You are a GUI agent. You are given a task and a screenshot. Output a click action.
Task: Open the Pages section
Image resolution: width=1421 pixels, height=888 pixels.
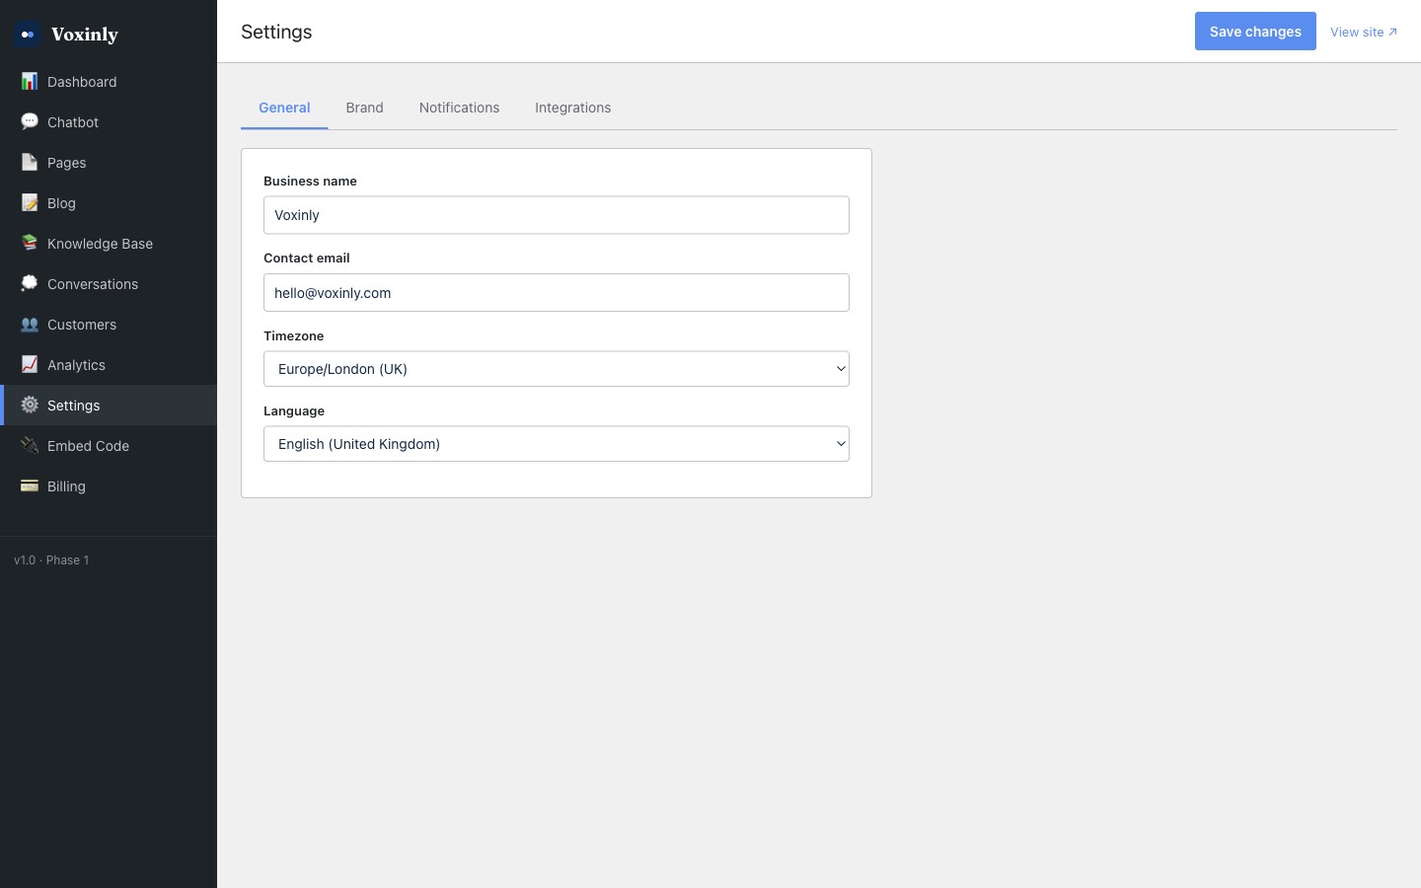109,163
